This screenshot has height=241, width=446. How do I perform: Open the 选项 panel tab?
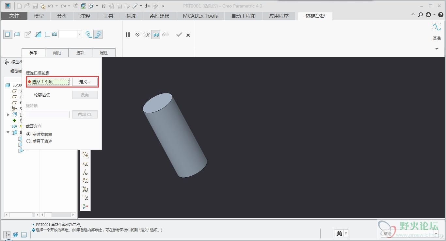pyautogui.click(x=80, y=53)
